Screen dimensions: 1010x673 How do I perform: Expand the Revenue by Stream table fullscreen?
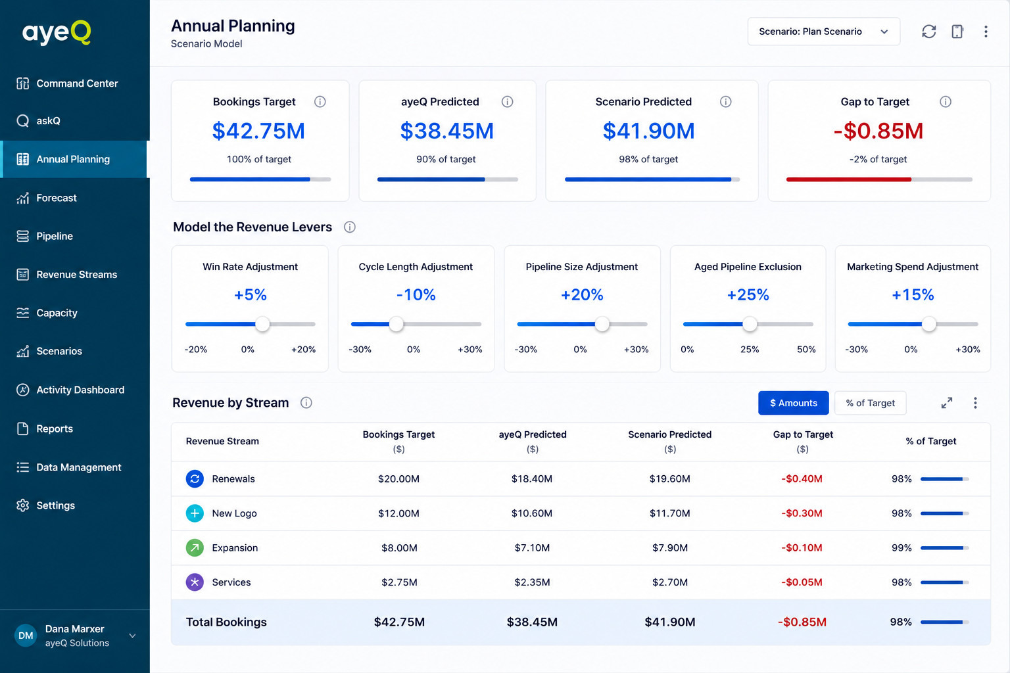pos(947,403)
